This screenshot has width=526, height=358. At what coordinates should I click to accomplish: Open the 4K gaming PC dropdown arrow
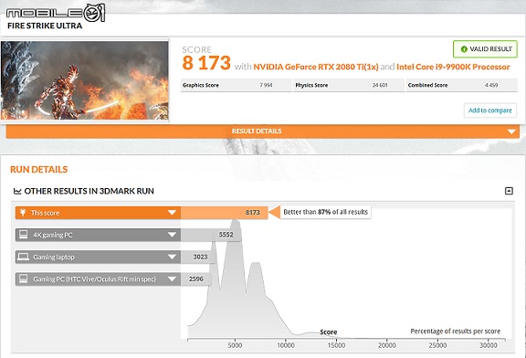tap(172, 235)
